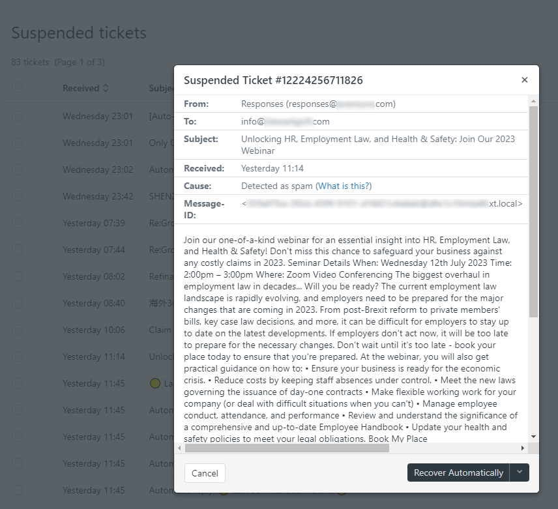
Task: Click the yellow status dot in Yesterday 11:45 row
Action: (x=156, y=383)
